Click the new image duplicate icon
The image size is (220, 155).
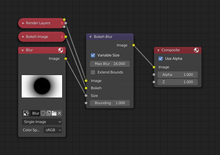(x=48, y=113)
